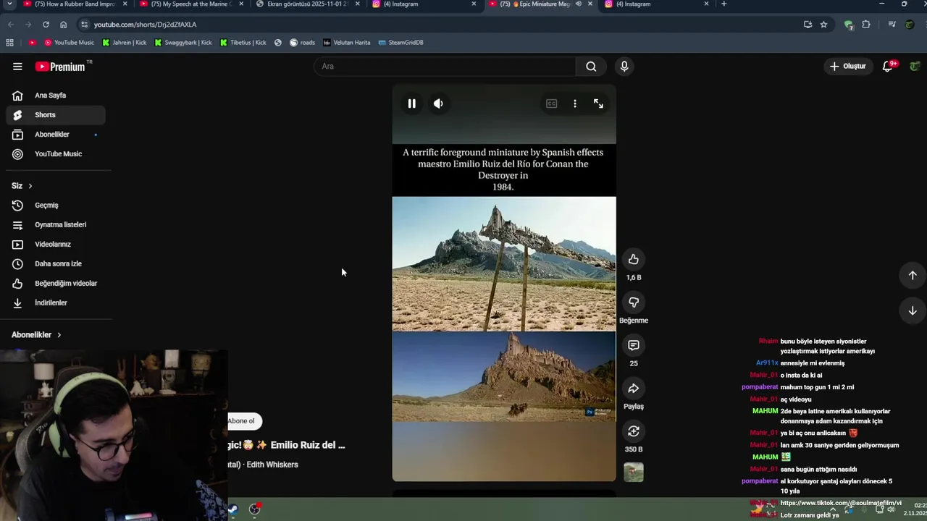Click the search magnifier button
The image size is (927, 521).
[x=591, y=67]
